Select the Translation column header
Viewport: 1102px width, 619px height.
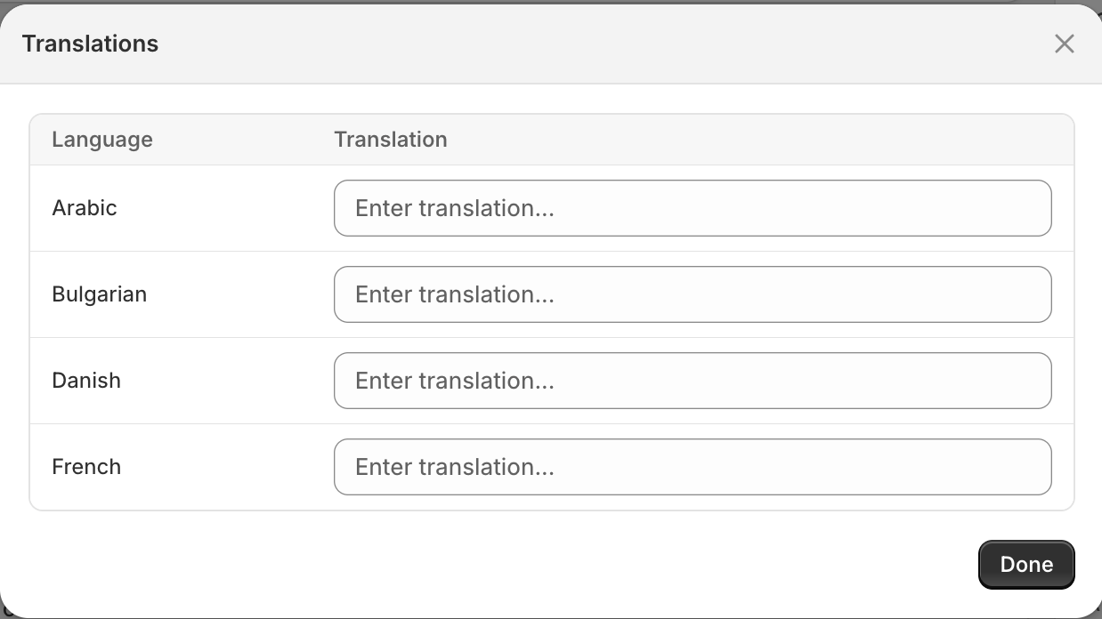tap(391, 140)
